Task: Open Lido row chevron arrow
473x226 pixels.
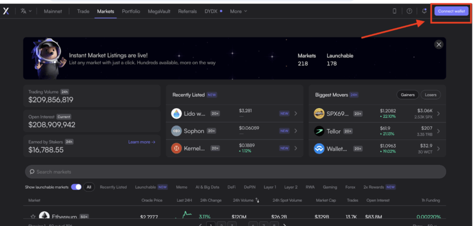Action: coord(296,113)
